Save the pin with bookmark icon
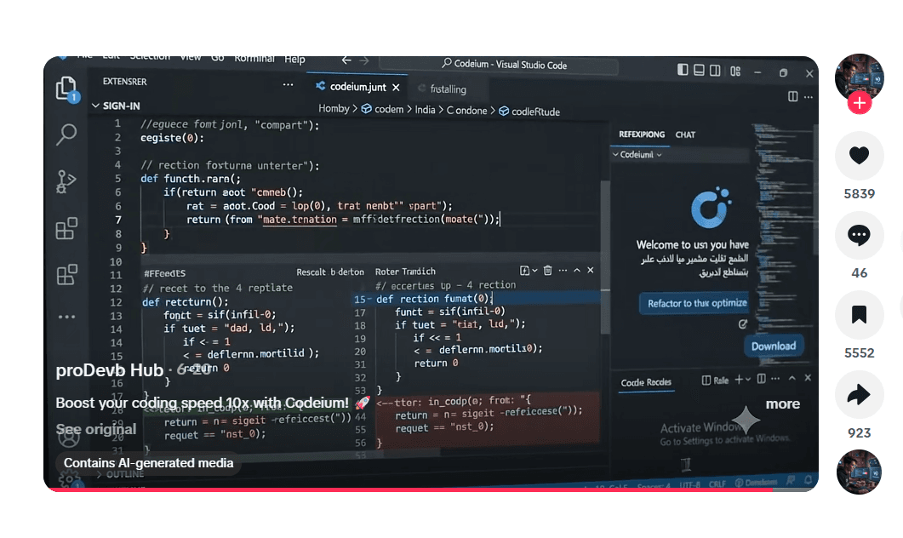Image resolution: width=903 pixels, height=538 pixels. click(x=860, y=314)
